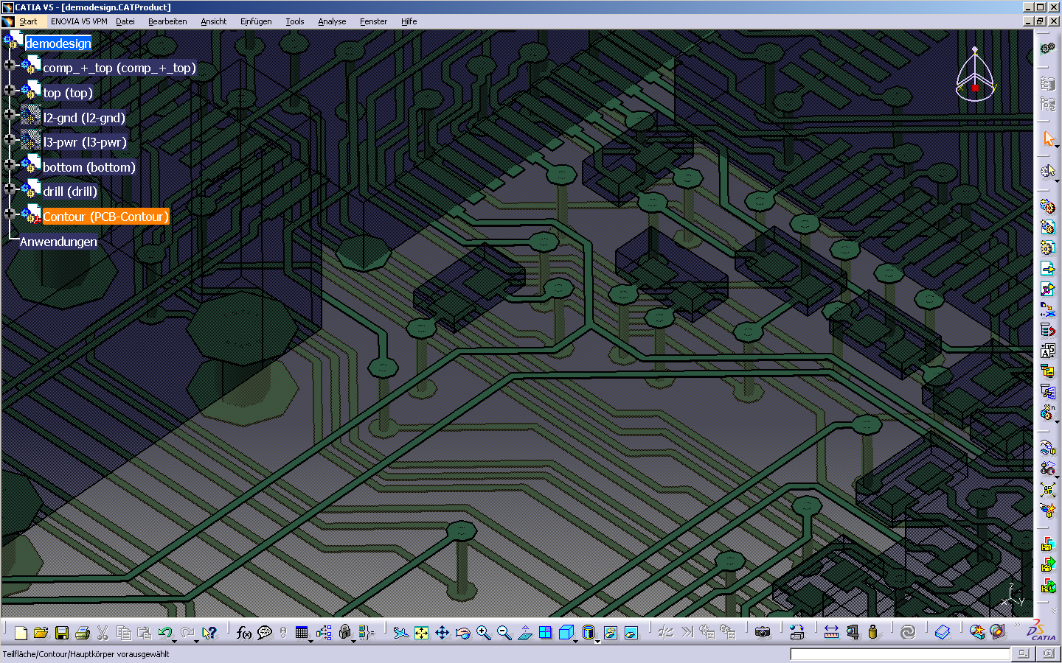Click the Zoom Out magnifier icon
Image resolution: width=1062 pixels, height=663 pixels.
tap(504, 633)
